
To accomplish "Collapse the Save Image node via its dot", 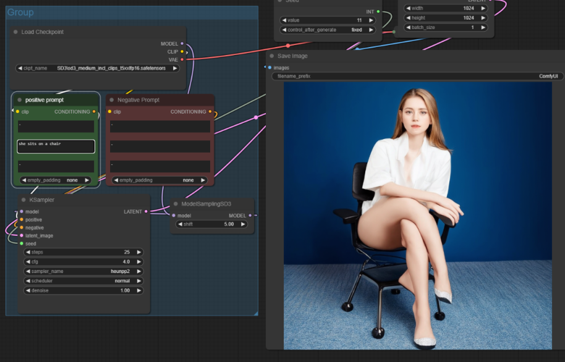I will [272, 56].
